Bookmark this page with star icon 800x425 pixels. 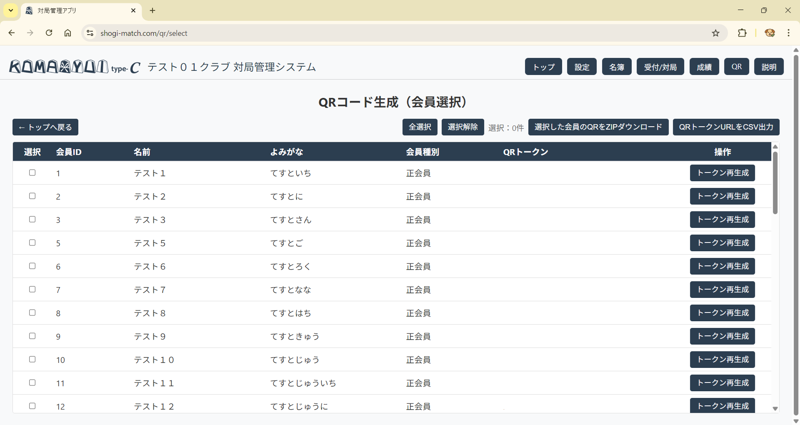pos(715,33)
